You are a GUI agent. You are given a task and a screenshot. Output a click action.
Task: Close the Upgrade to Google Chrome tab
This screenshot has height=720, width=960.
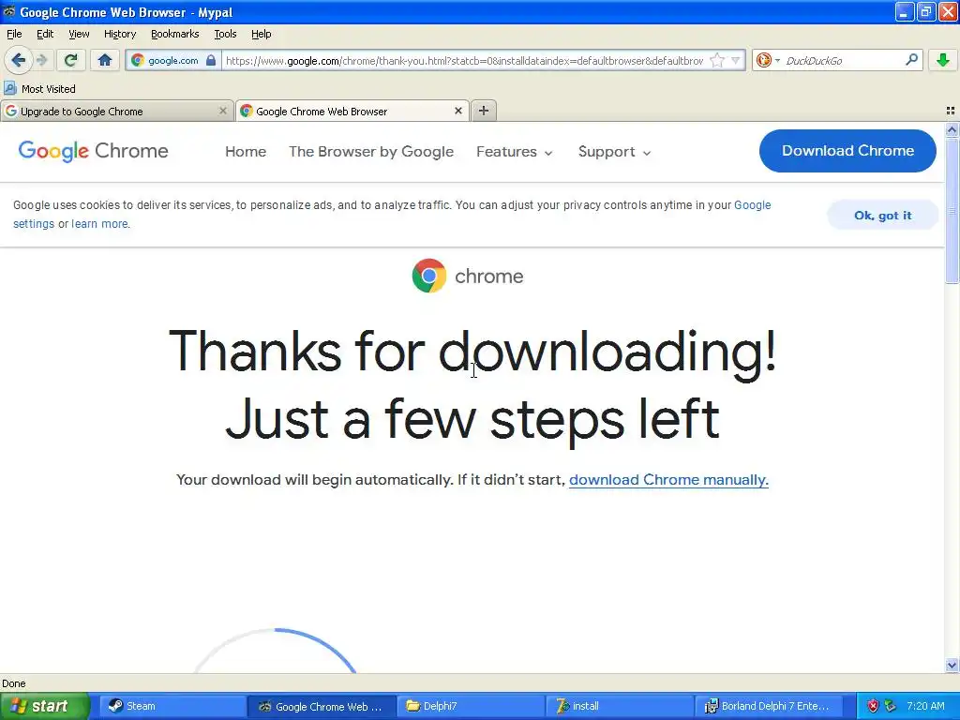click(223, 111)
